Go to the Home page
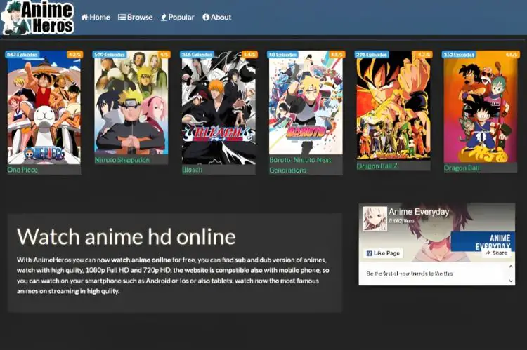527x350 pixels. (96, 17)
